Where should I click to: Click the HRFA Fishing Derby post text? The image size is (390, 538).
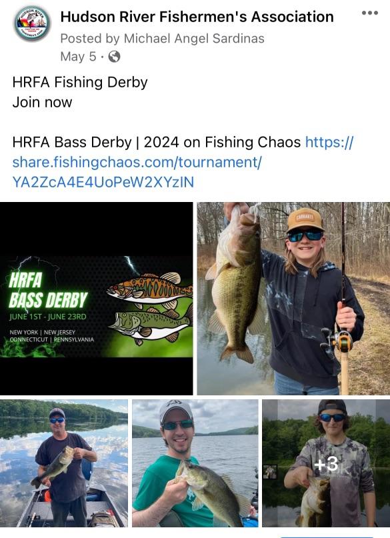pos(80,83)
